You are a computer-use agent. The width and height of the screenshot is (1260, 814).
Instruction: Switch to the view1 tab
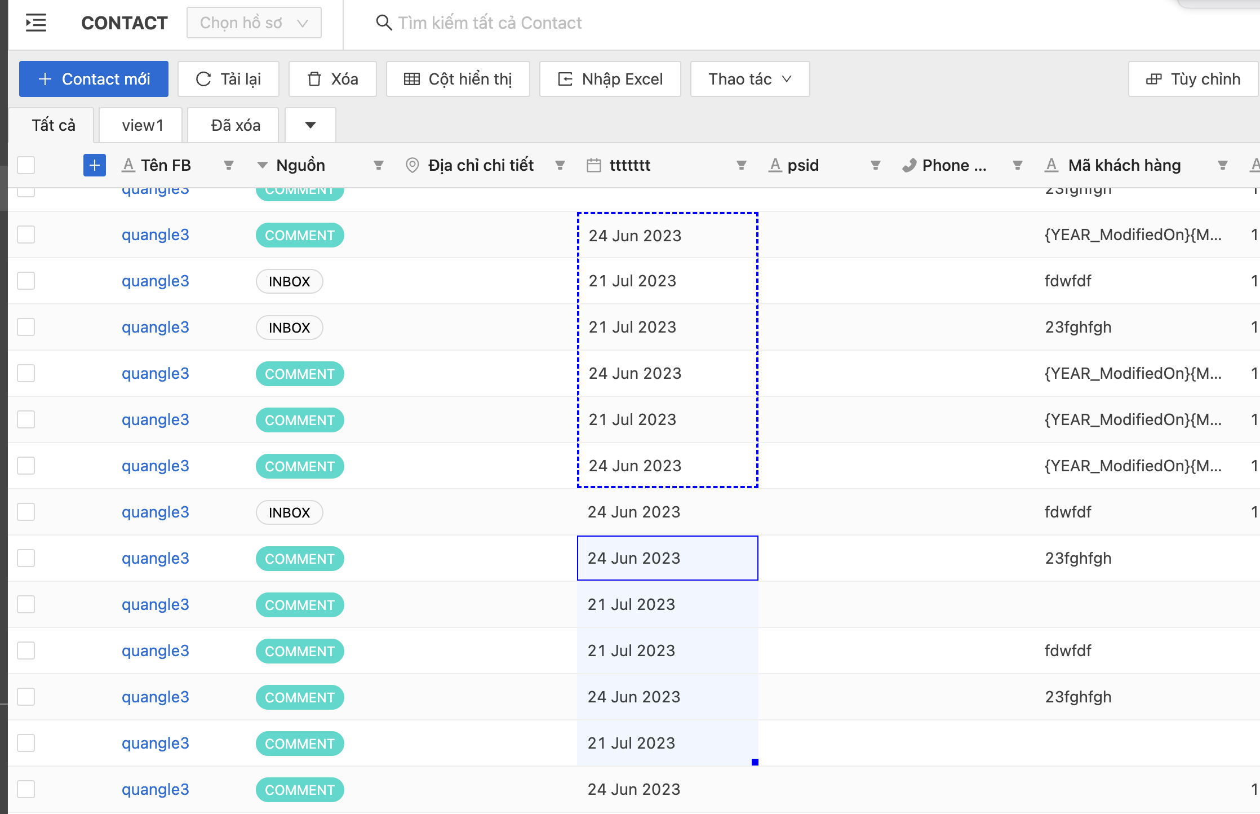click(141, 125)
